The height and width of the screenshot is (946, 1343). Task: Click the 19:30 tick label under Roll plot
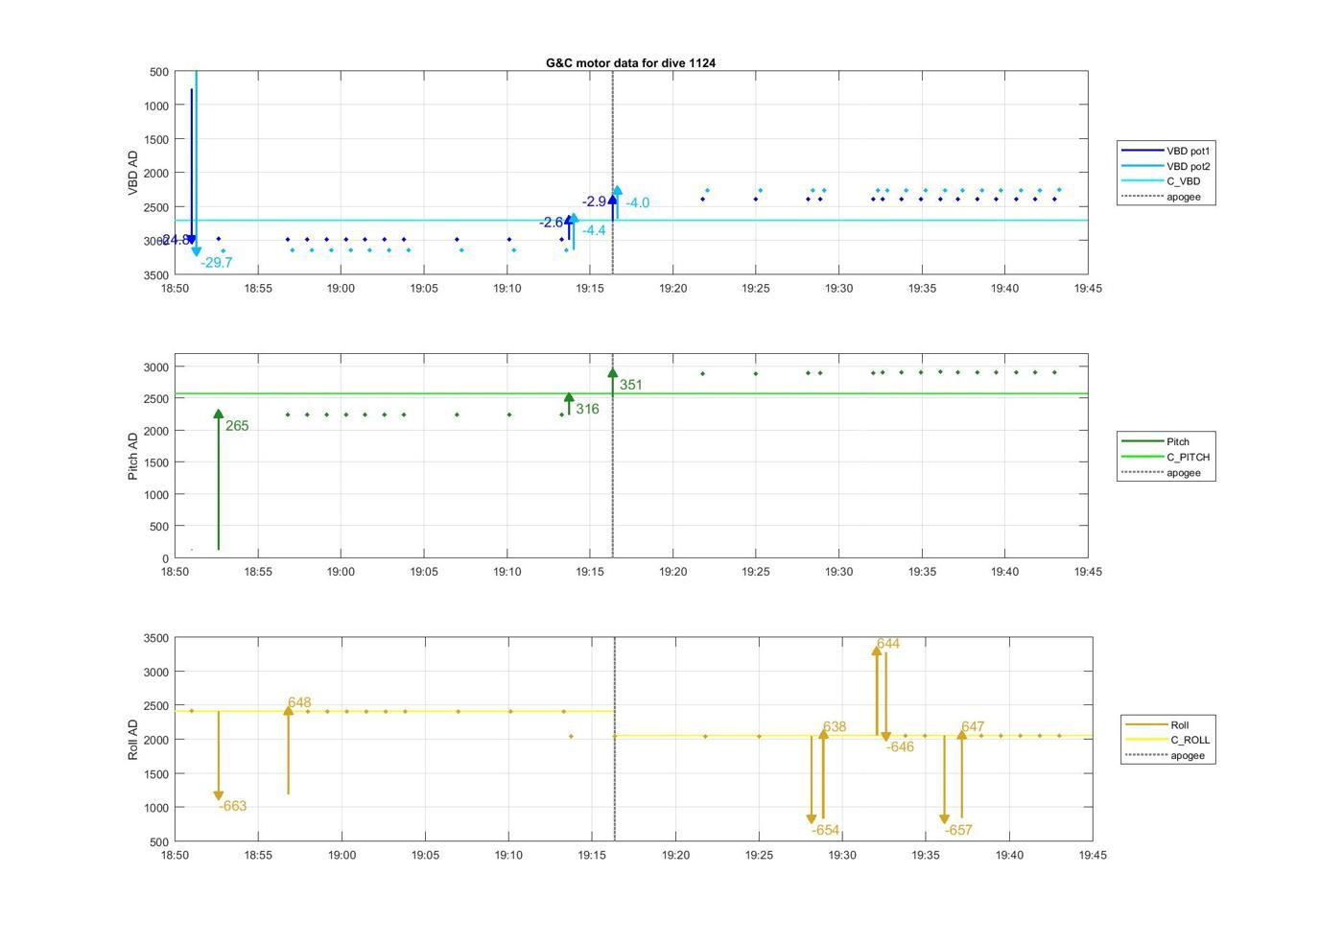(x=842, y=854)
